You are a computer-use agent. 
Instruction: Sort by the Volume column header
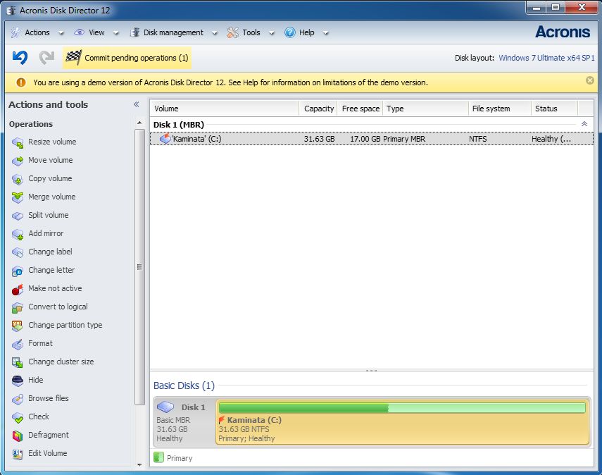click(x=224, y=109)
